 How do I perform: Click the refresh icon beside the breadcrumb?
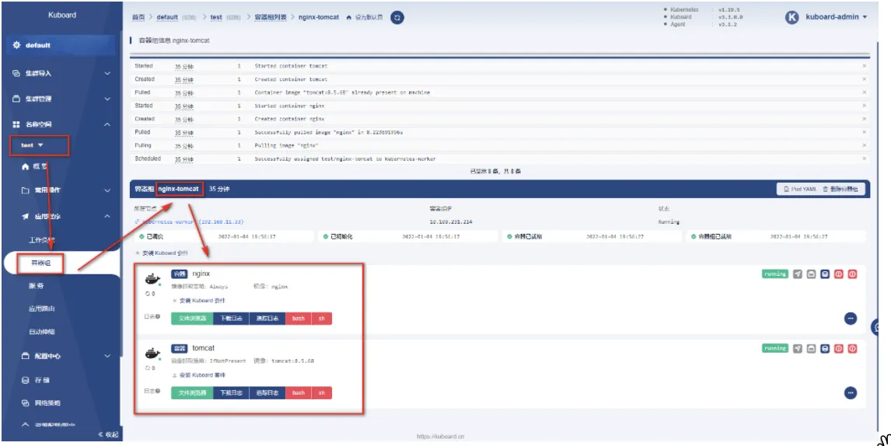(398, 18)
